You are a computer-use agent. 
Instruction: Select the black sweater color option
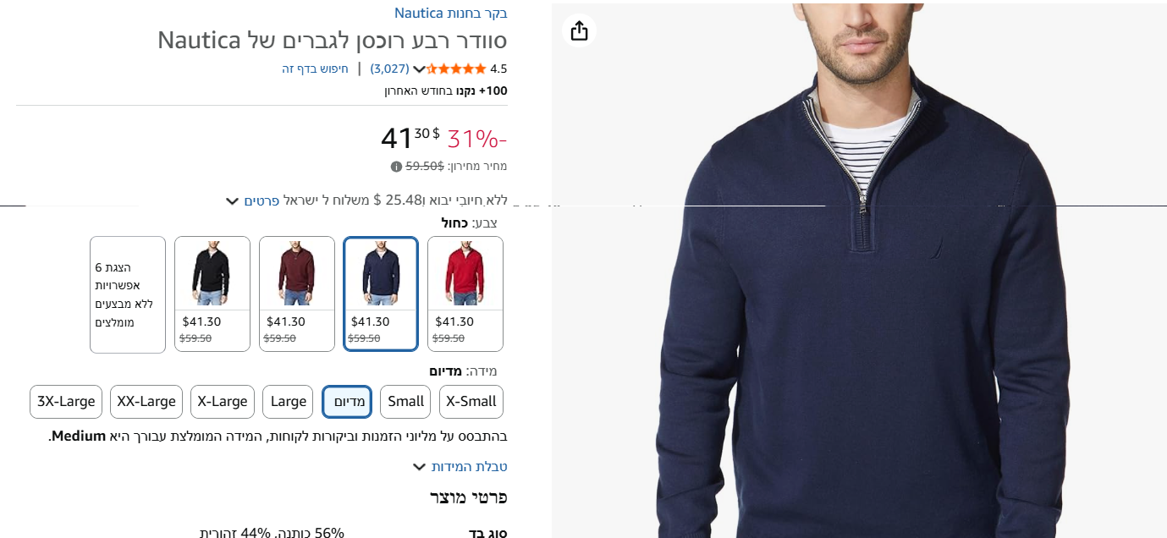(212, 294)
